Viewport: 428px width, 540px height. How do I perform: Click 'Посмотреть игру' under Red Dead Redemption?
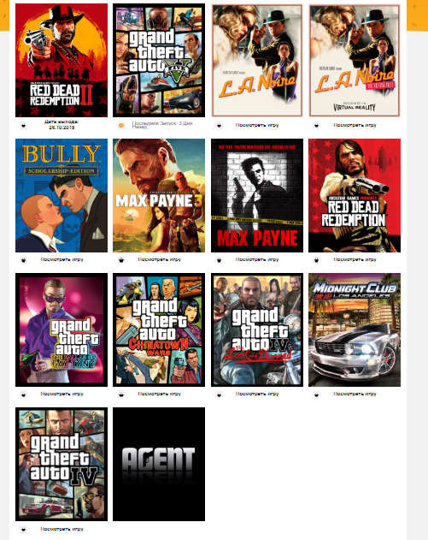[x=355, y=259]
